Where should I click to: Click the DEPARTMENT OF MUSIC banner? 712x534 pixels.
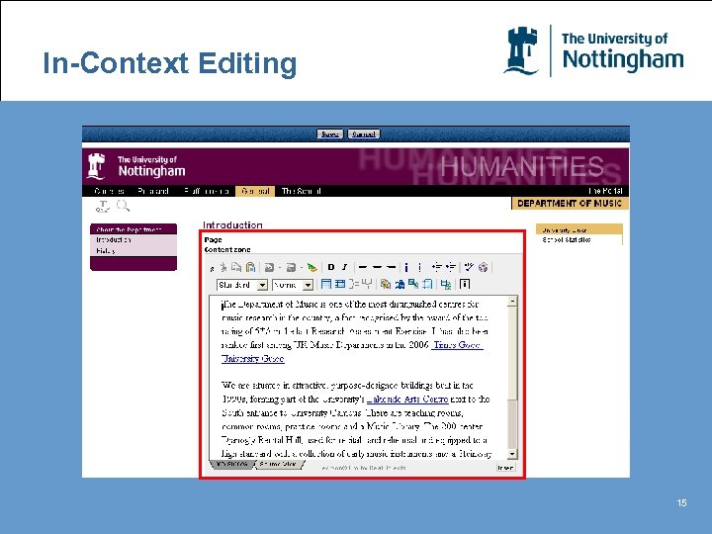click(570, 204)
